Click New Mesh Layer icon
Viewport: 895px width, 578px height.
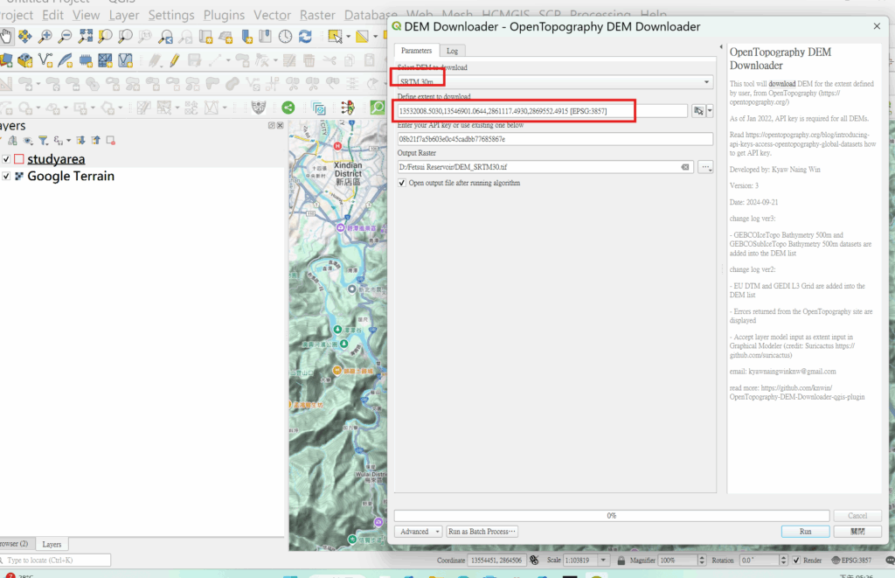pyautogui.click(x=105, y=60)
